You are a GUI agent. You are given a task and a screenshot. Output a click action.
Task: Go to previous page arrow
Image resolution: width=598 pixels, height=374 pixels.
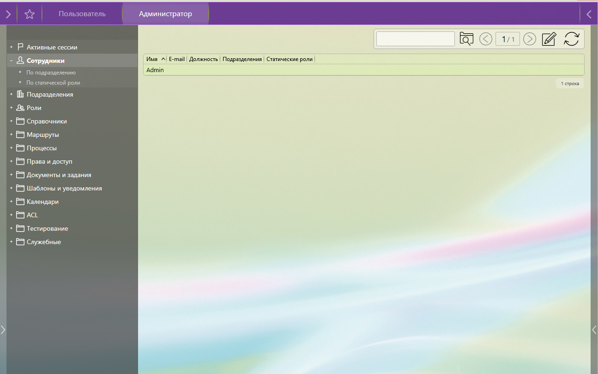pyautogui.click(x=485, y=39)
